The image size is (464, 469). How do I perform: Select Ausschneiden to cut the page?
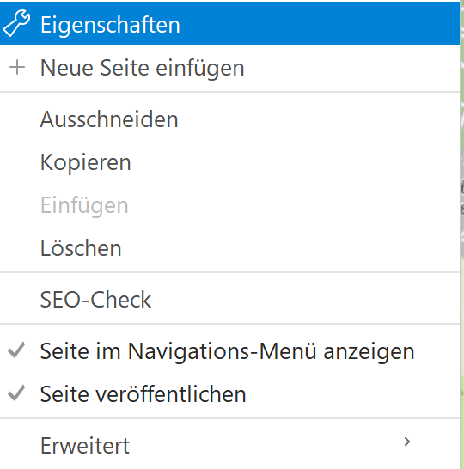pyautogui.click(x=229, y=119)
